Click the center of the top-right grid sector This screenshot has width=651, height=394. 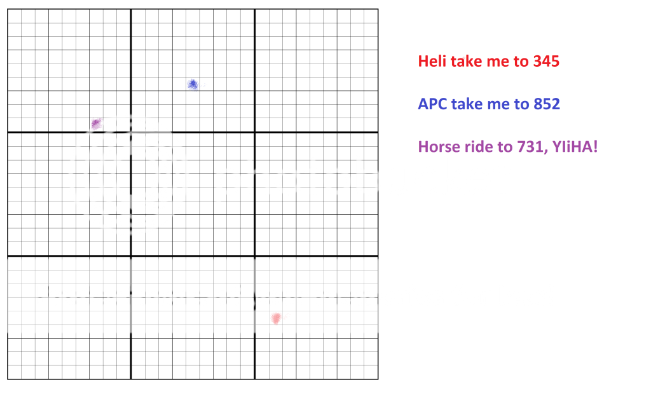pyautogui.click(x=317, y=71)
